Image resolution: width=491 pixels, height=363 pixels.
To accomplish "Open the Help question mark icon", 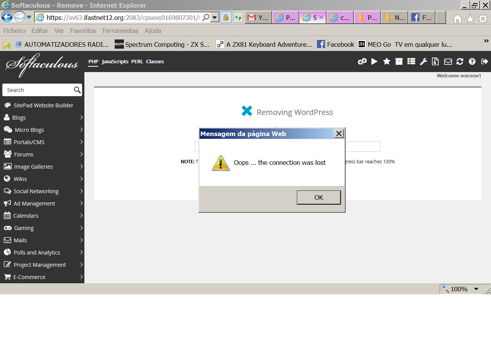I will pos(472,61).
